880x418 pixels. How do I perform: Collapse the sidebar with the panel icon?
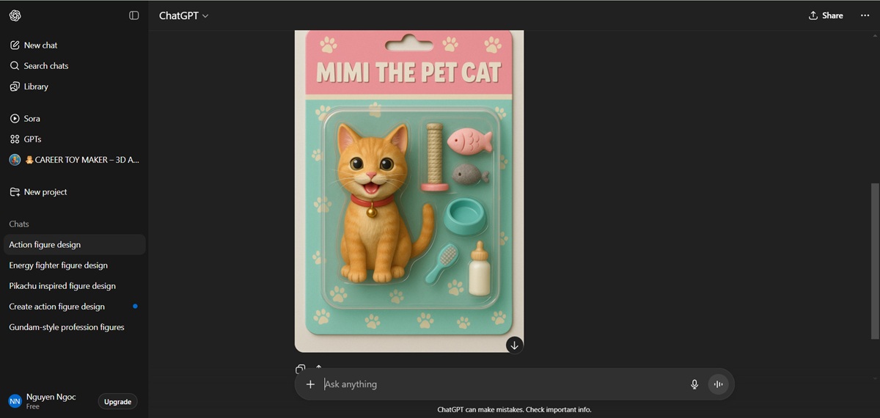pos(134,15)
